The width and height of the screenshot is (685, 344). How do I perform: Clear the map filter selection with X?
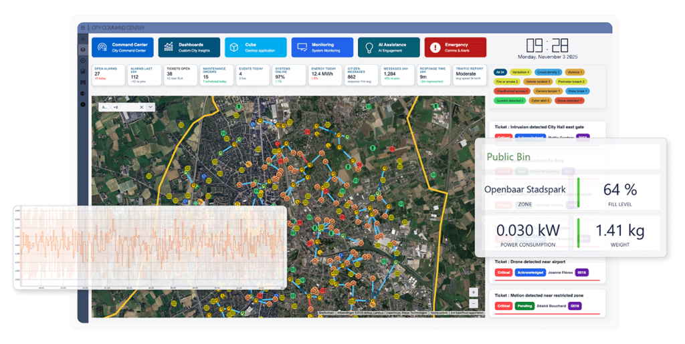coord(141,107)
